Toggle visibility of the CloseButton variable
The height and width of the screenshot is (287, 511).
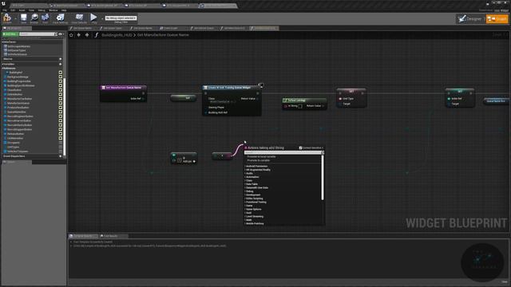[x=61, y=90]
